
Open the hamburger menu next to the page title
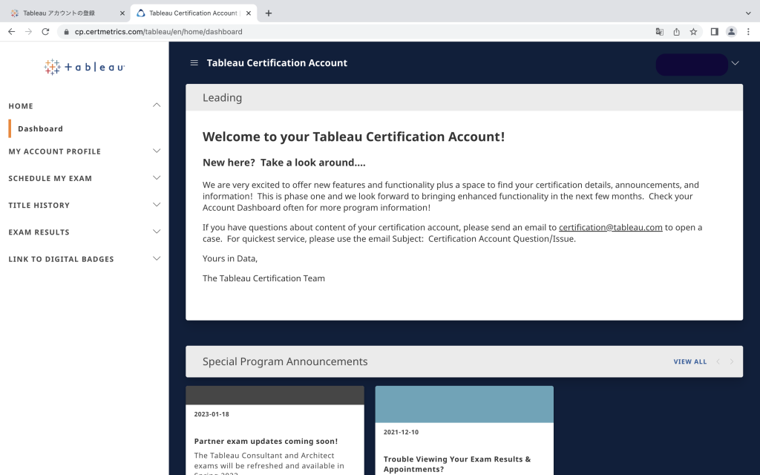click(x=194, y=63)
